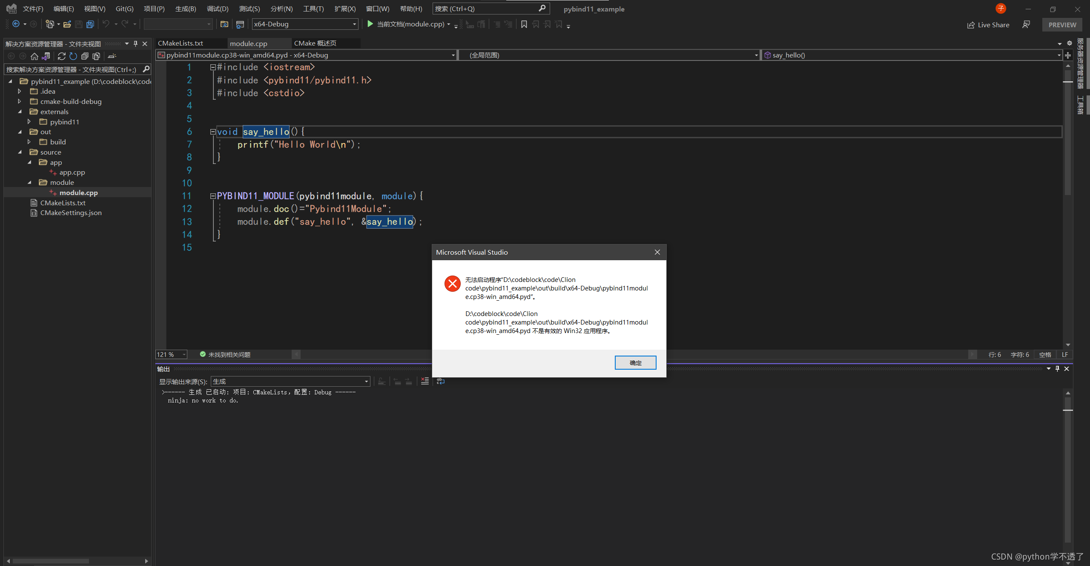Click the Clear All output icon

[x=425, y=381]
